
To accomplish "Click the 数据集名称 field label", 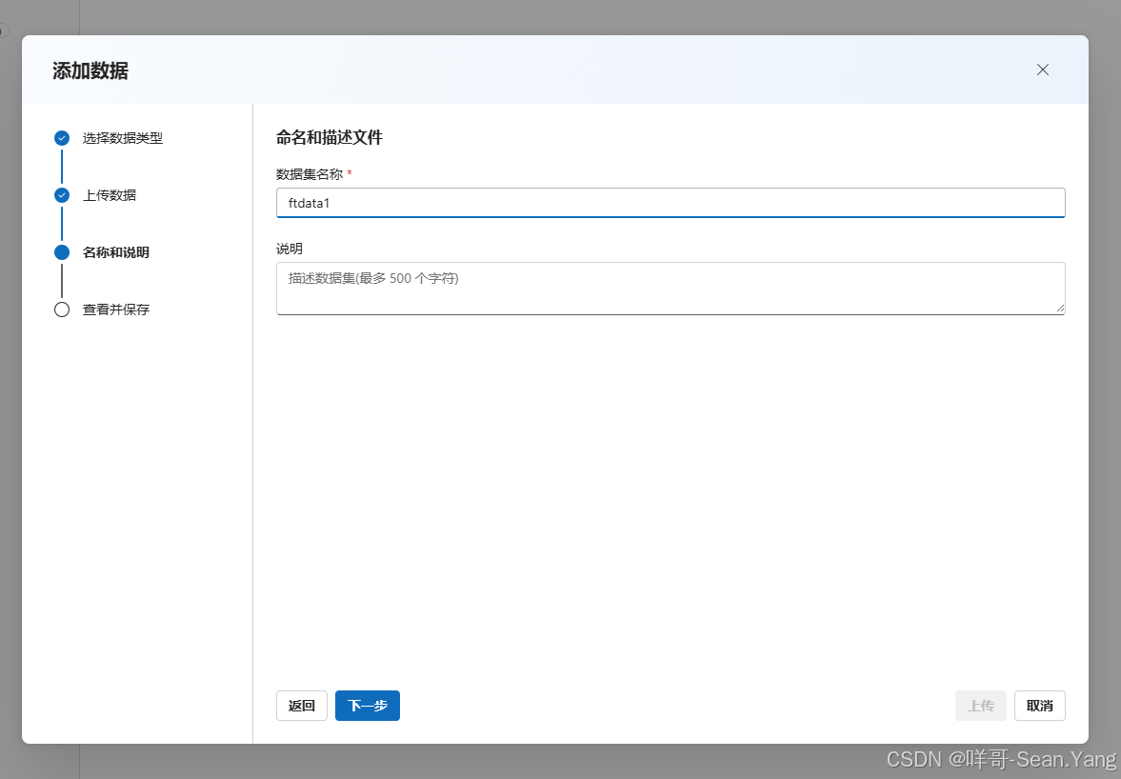I will tap(310, 174).
